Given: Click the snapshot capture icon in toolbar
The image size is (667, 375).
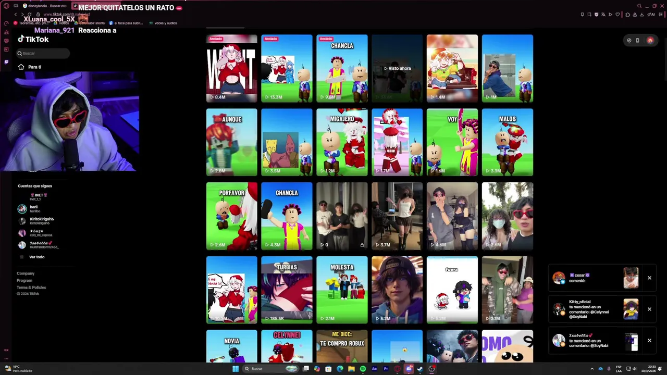Looking at the screenshot, I should pyautogui.click(x=589, y=15).
